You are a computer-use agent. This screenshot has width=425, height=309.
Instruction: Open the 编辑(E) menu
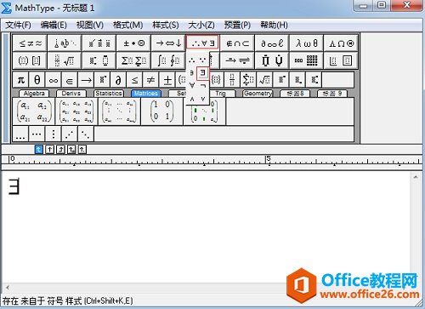54,26
